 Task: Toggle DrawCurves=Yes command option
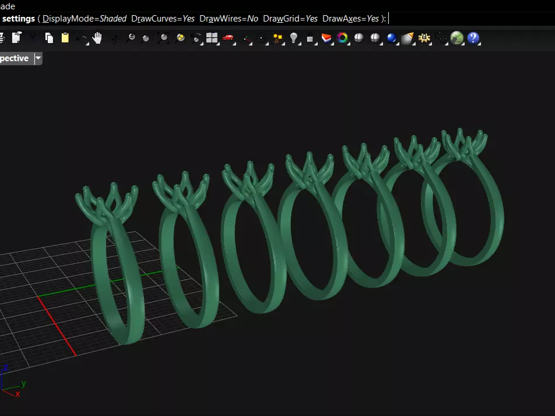[163, 19]
